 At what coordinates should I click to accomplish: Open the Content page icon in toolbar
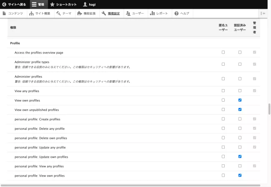coord(5,13)
